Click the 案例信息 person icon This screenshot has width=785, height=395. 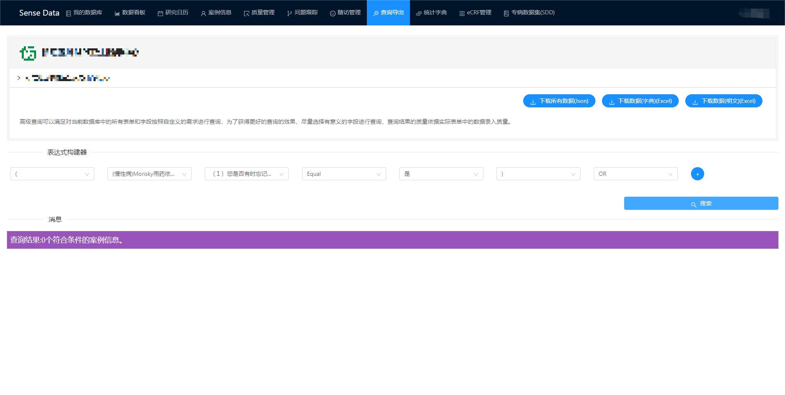(x=204, y=14)
